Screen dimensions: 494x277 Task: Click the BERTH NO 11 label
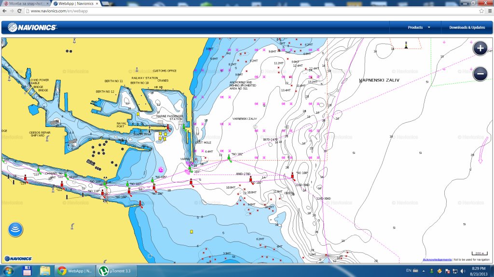click(x=114, y=81)
